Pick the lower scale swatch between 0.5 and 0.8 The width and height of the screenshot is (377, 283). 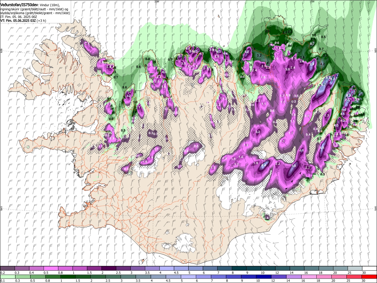(38, 277)
